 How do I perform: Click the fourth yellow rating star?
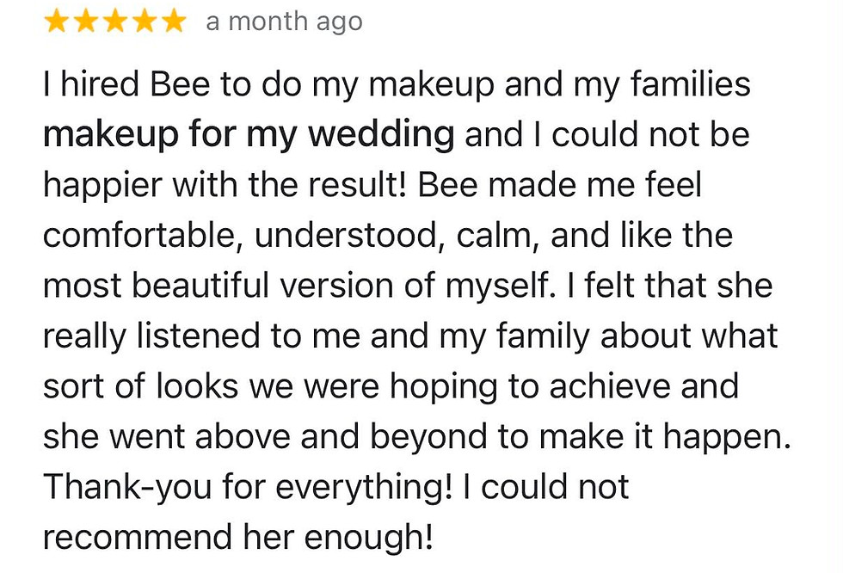click(x=145, y=22)
